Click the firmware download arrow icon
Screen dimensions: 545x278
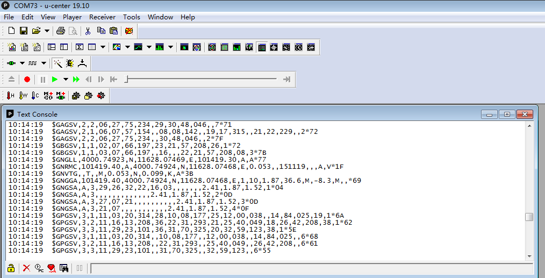[x=82, y=63]
